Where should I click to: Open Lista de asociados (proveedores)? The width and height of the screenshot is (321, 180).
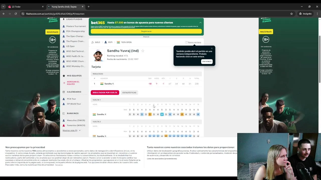[x=162, y=158]
